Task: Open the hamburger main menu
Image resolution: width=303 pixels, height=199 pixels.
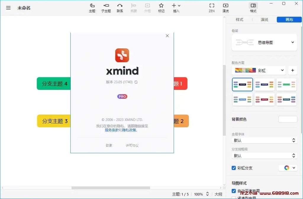Action: click(8, 8)
